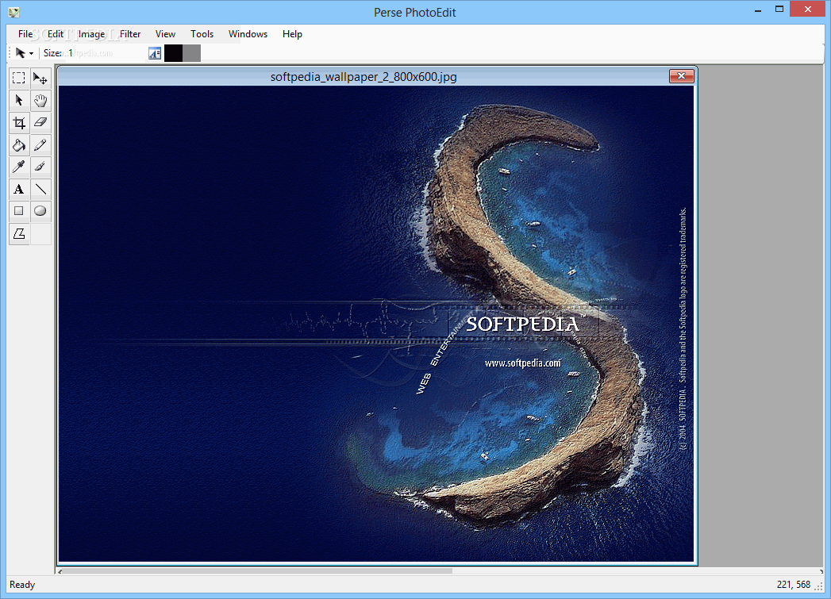This screenshot has height=599, width=831.
Task: Open the Image menu
Action: tap(92, 34)
